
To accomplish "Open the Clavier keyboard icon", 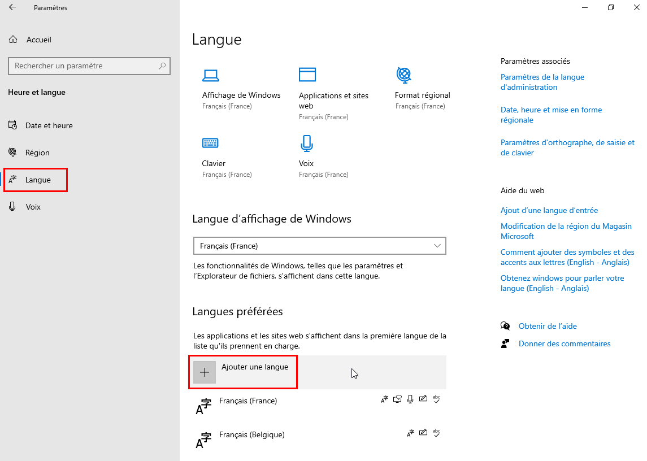I will [210, 143].
